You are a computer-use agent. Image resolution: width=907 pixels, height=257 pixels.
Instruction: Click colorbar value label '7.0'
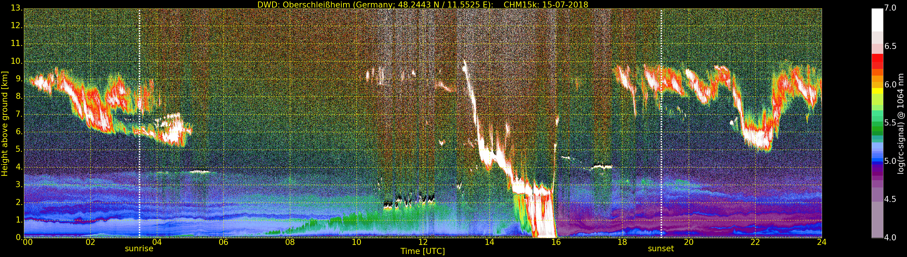coord(890,8)
